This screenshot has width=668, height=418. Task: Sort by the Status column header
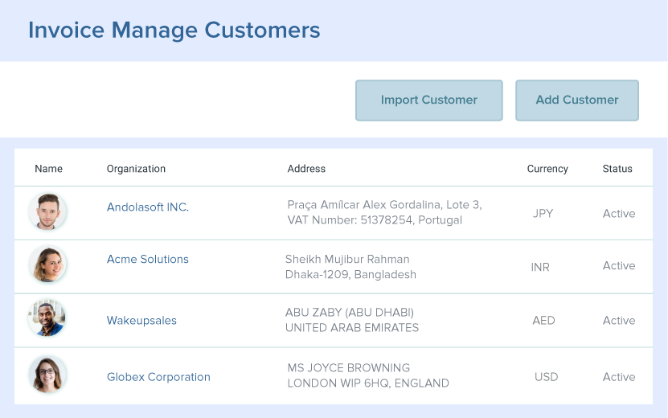(617, 169)
